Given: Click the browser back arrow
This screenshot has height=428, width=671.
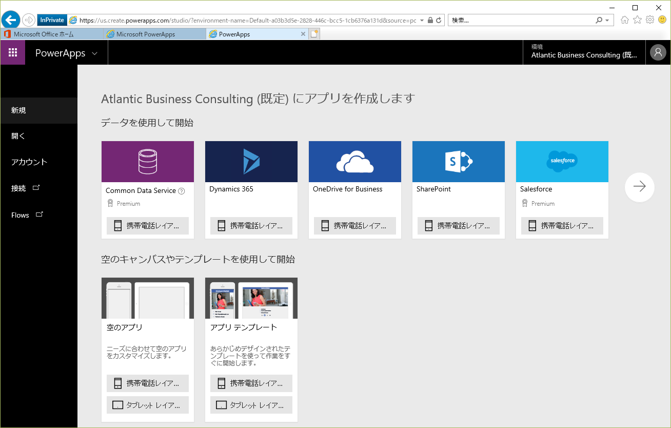Looking at the screenshot, I should coord(11,20).
